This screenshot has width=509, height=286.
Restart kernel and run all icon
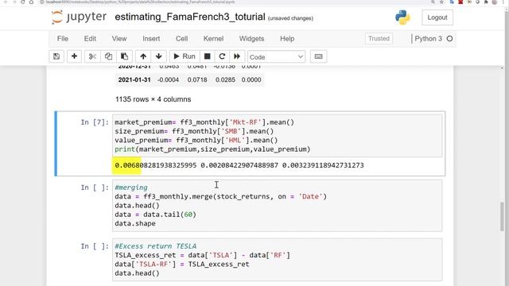coord(237,56)
